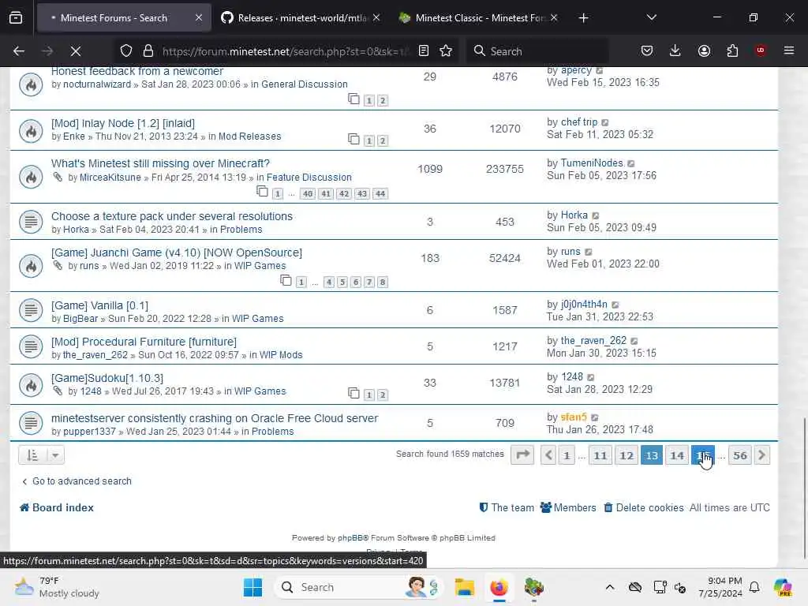Image resolution: width=808 pixels, height=606 pixels.
Task: Open the tracking protection shield icon
Action: (x=126, y=51)
